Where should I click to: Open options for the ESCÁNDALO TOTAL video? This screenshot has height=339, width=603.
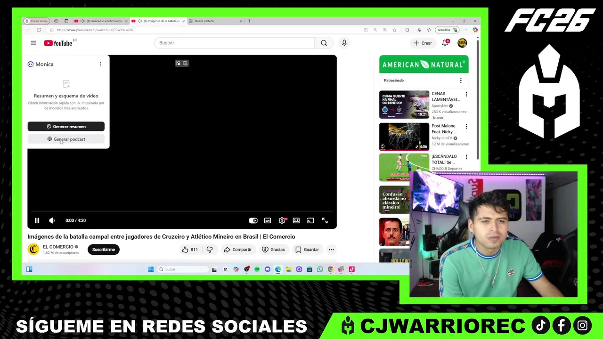pyautogui.click(x=466, y=157)
